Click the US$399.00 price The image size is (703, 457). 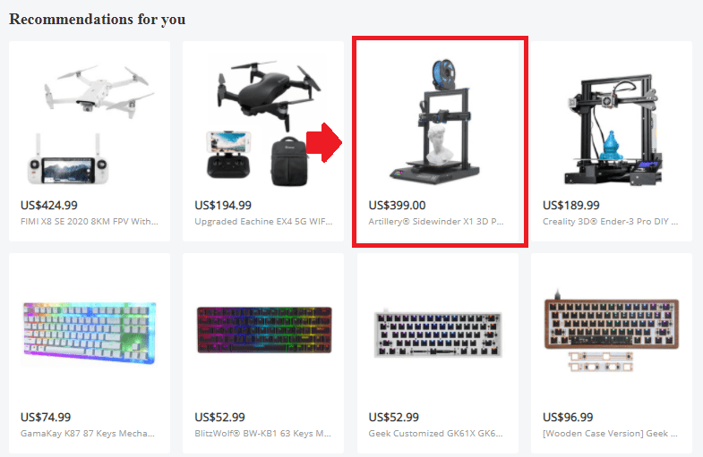pos(397,206)
